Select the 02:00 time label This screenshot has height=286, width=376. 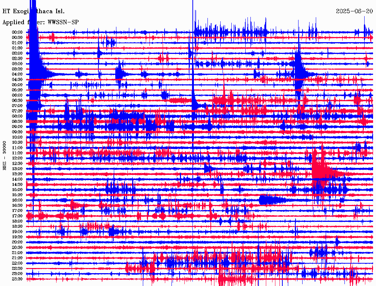tap(17, 53)
